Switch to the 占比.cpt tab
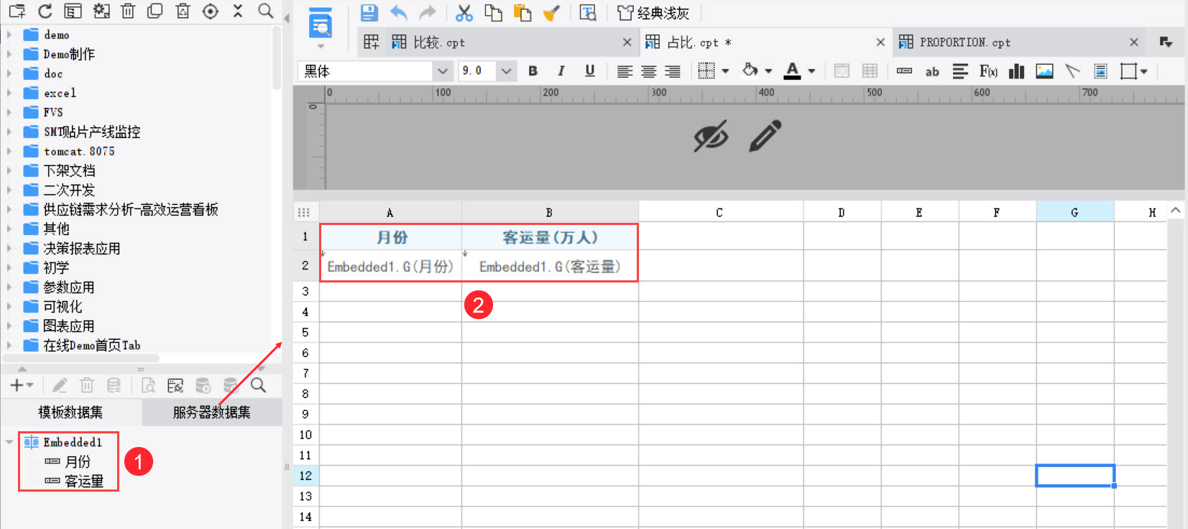This screenshot has width=1188, height=529. (765, 42)
